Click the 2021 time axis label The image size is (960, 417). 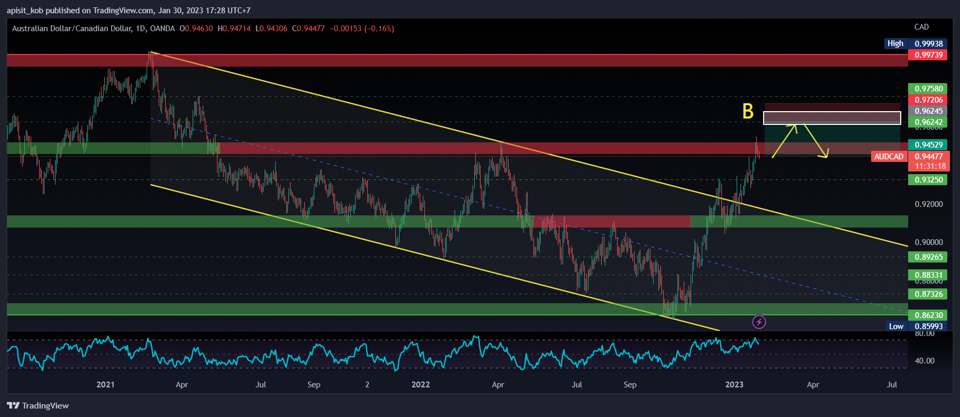105,385
